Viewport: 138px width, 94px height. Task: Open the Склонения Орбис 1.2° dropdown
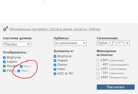click(x=113, y=43)
